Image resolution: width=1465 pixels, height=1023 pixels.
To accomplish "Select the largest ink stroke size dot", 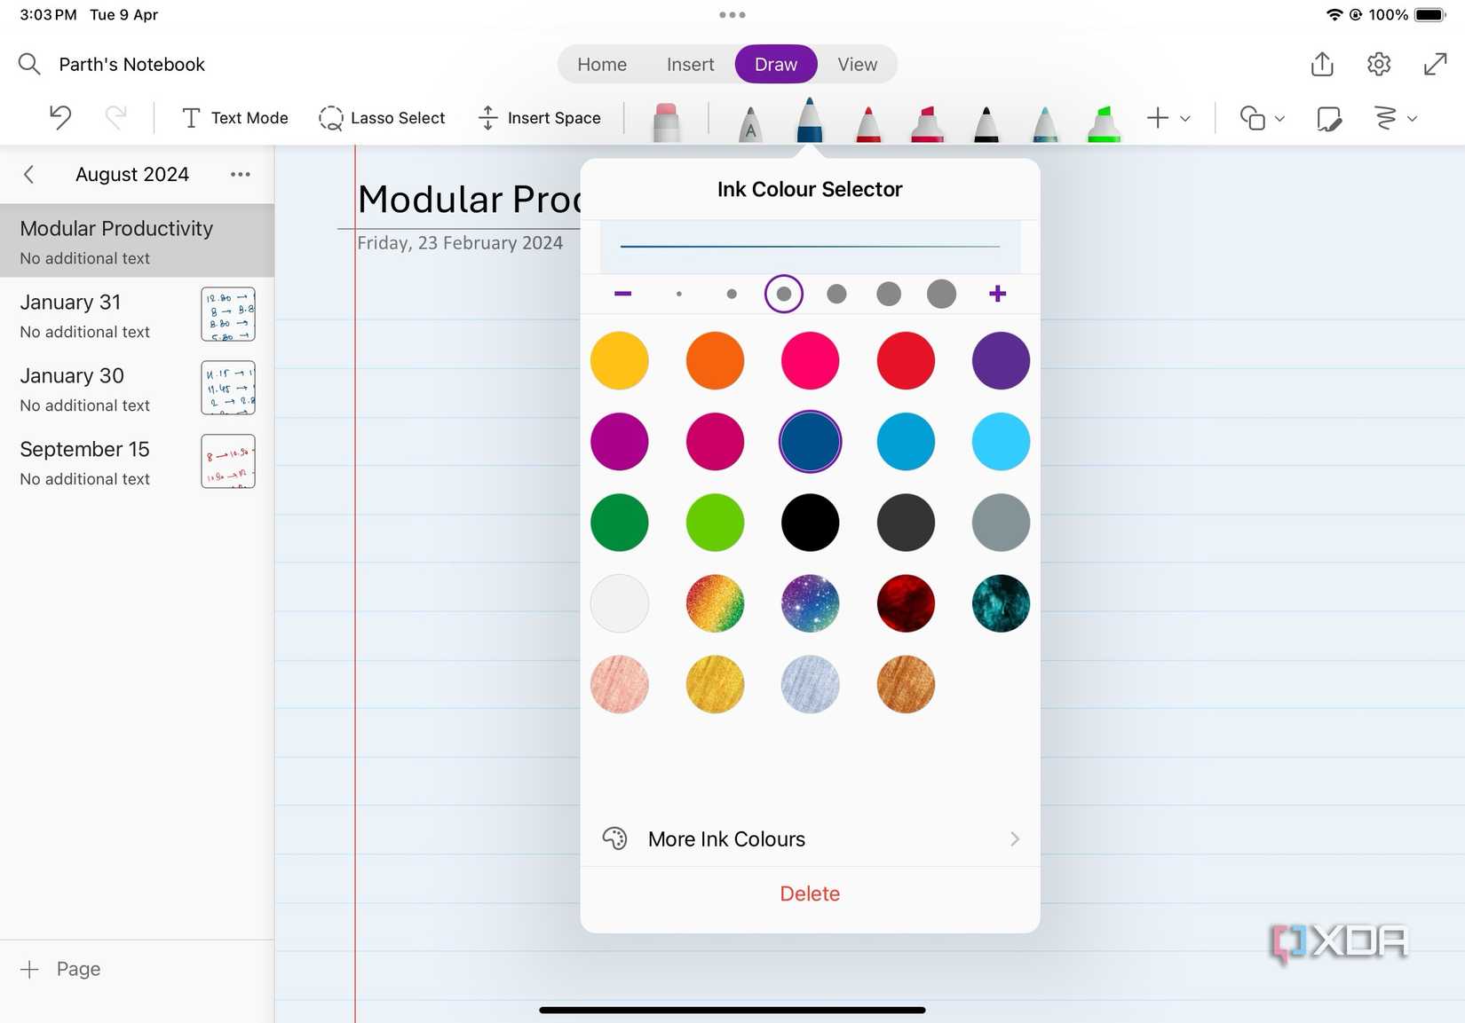I will (x=940, y=293).
